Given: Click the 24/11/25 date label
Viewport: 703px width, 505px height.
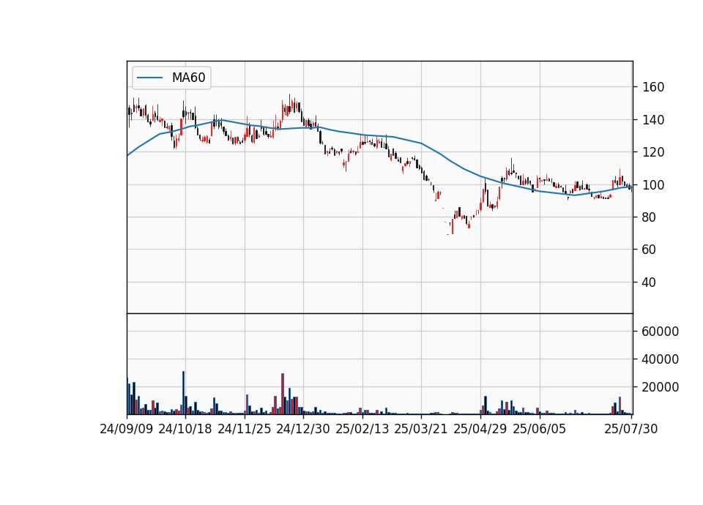Looking at the screenshot, I should tap(245, 430).
